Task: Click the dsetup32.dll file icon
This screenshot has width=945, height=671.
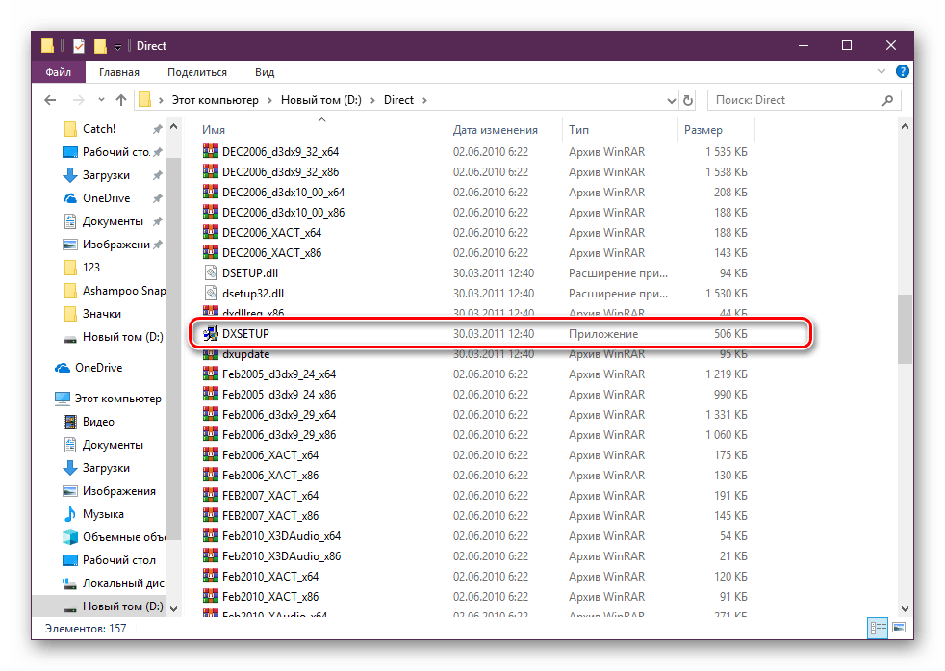Action: coord(211,294)
